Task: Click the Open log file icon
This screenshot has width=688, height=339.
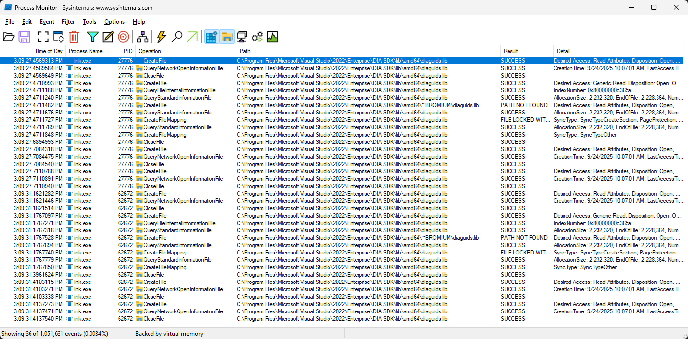Action: [9, 37]
